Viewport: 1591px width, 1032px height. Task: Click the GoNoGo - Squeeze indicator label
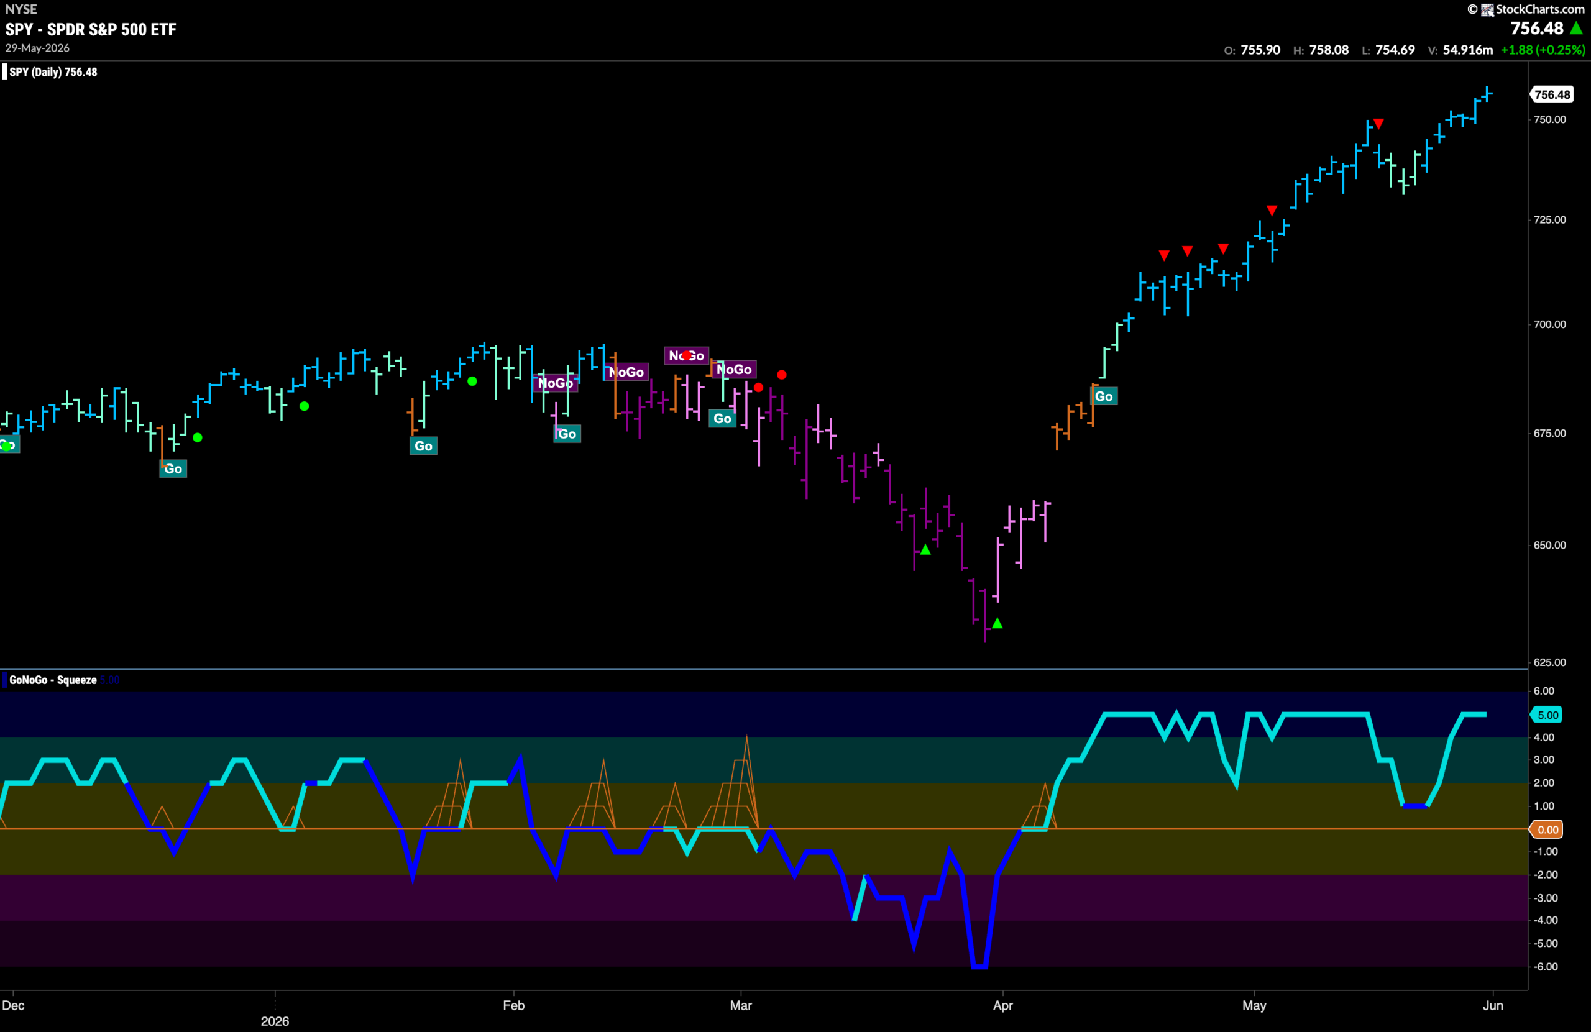tap(53, 680)
